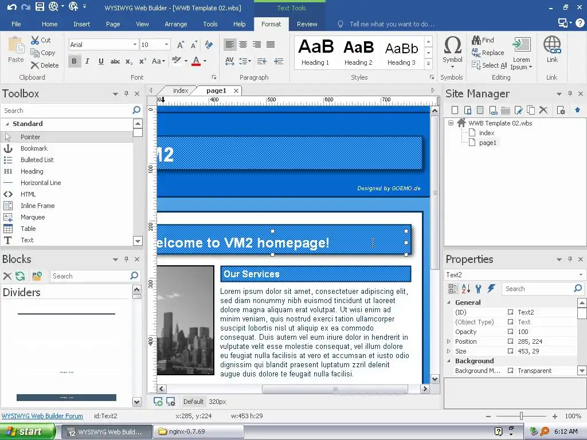
Task: Toggle Italic formatting button
Action: [x=87, y=61]
